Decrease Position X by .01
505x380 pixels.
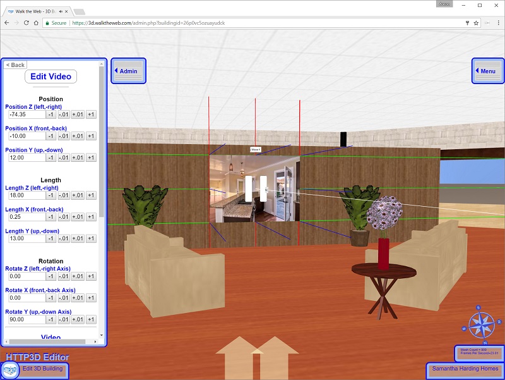[64, 136]
